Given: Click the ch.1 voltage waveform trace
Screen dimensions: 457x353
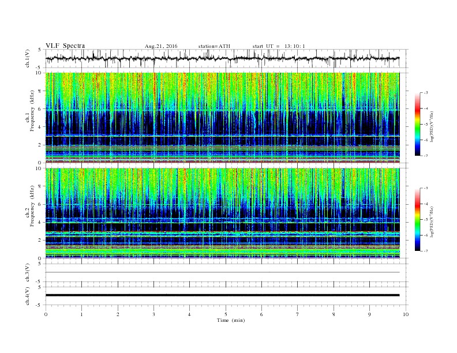Looking at the screenshot, I should click(x=222, y=58).
